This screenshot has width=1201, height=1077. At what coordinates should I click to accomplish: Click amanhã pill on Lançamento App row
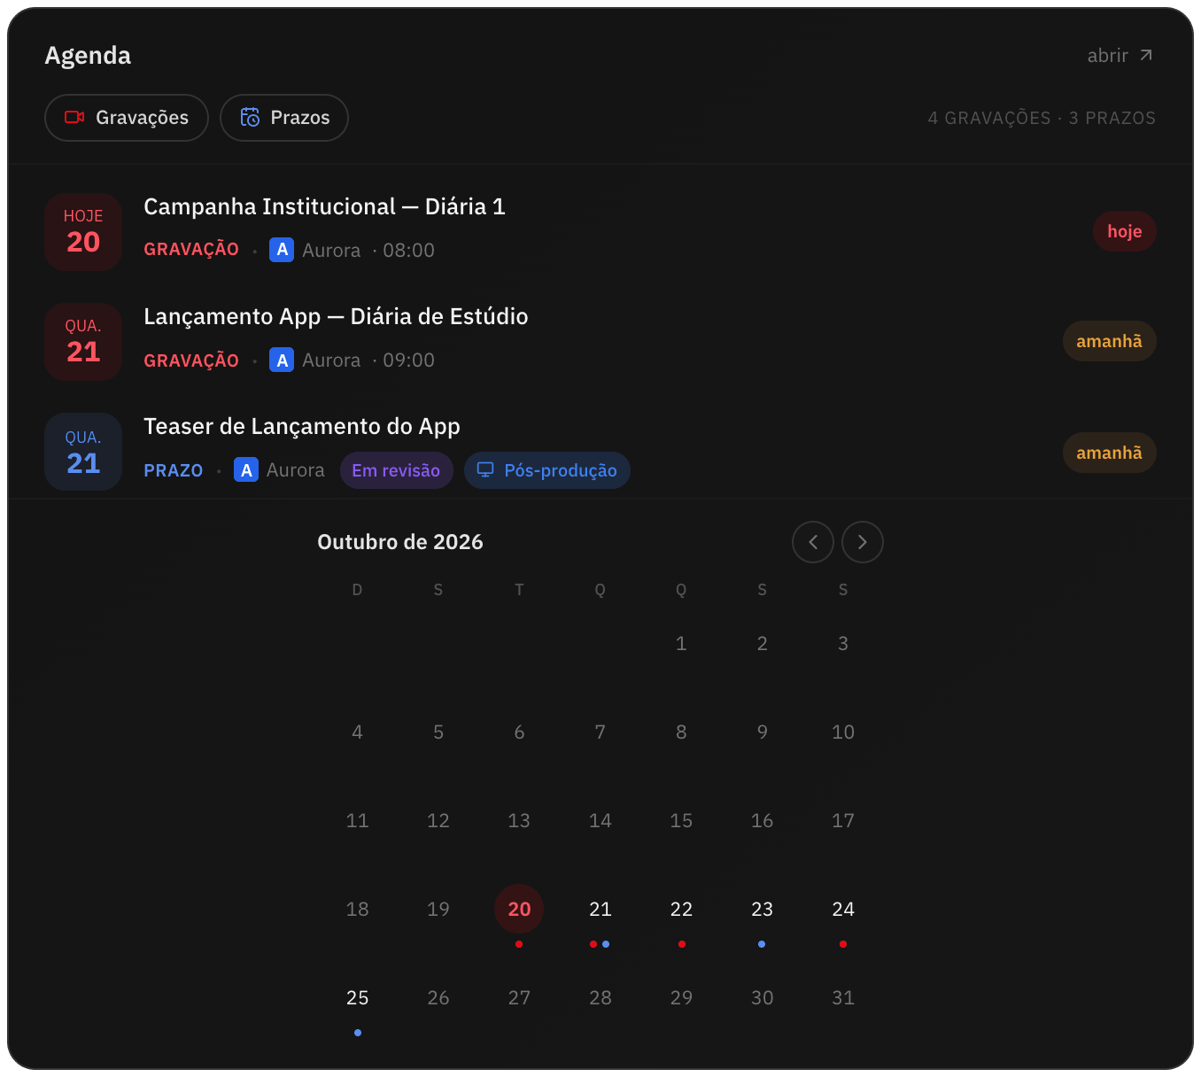[1110, 341]
